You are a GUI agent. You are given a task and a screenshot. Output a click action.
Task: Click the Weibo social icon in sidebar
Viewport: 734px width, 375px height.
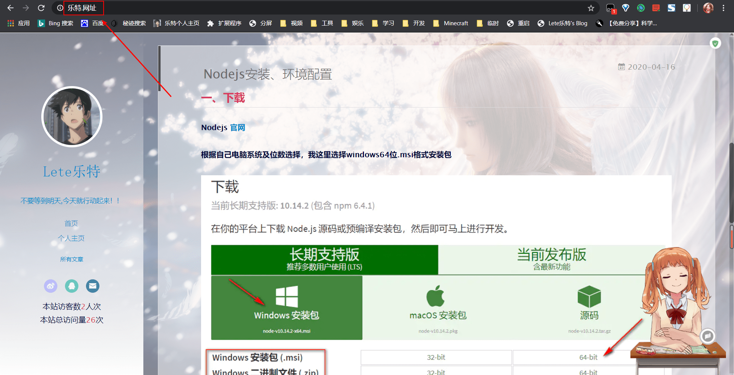pos(50,286)
